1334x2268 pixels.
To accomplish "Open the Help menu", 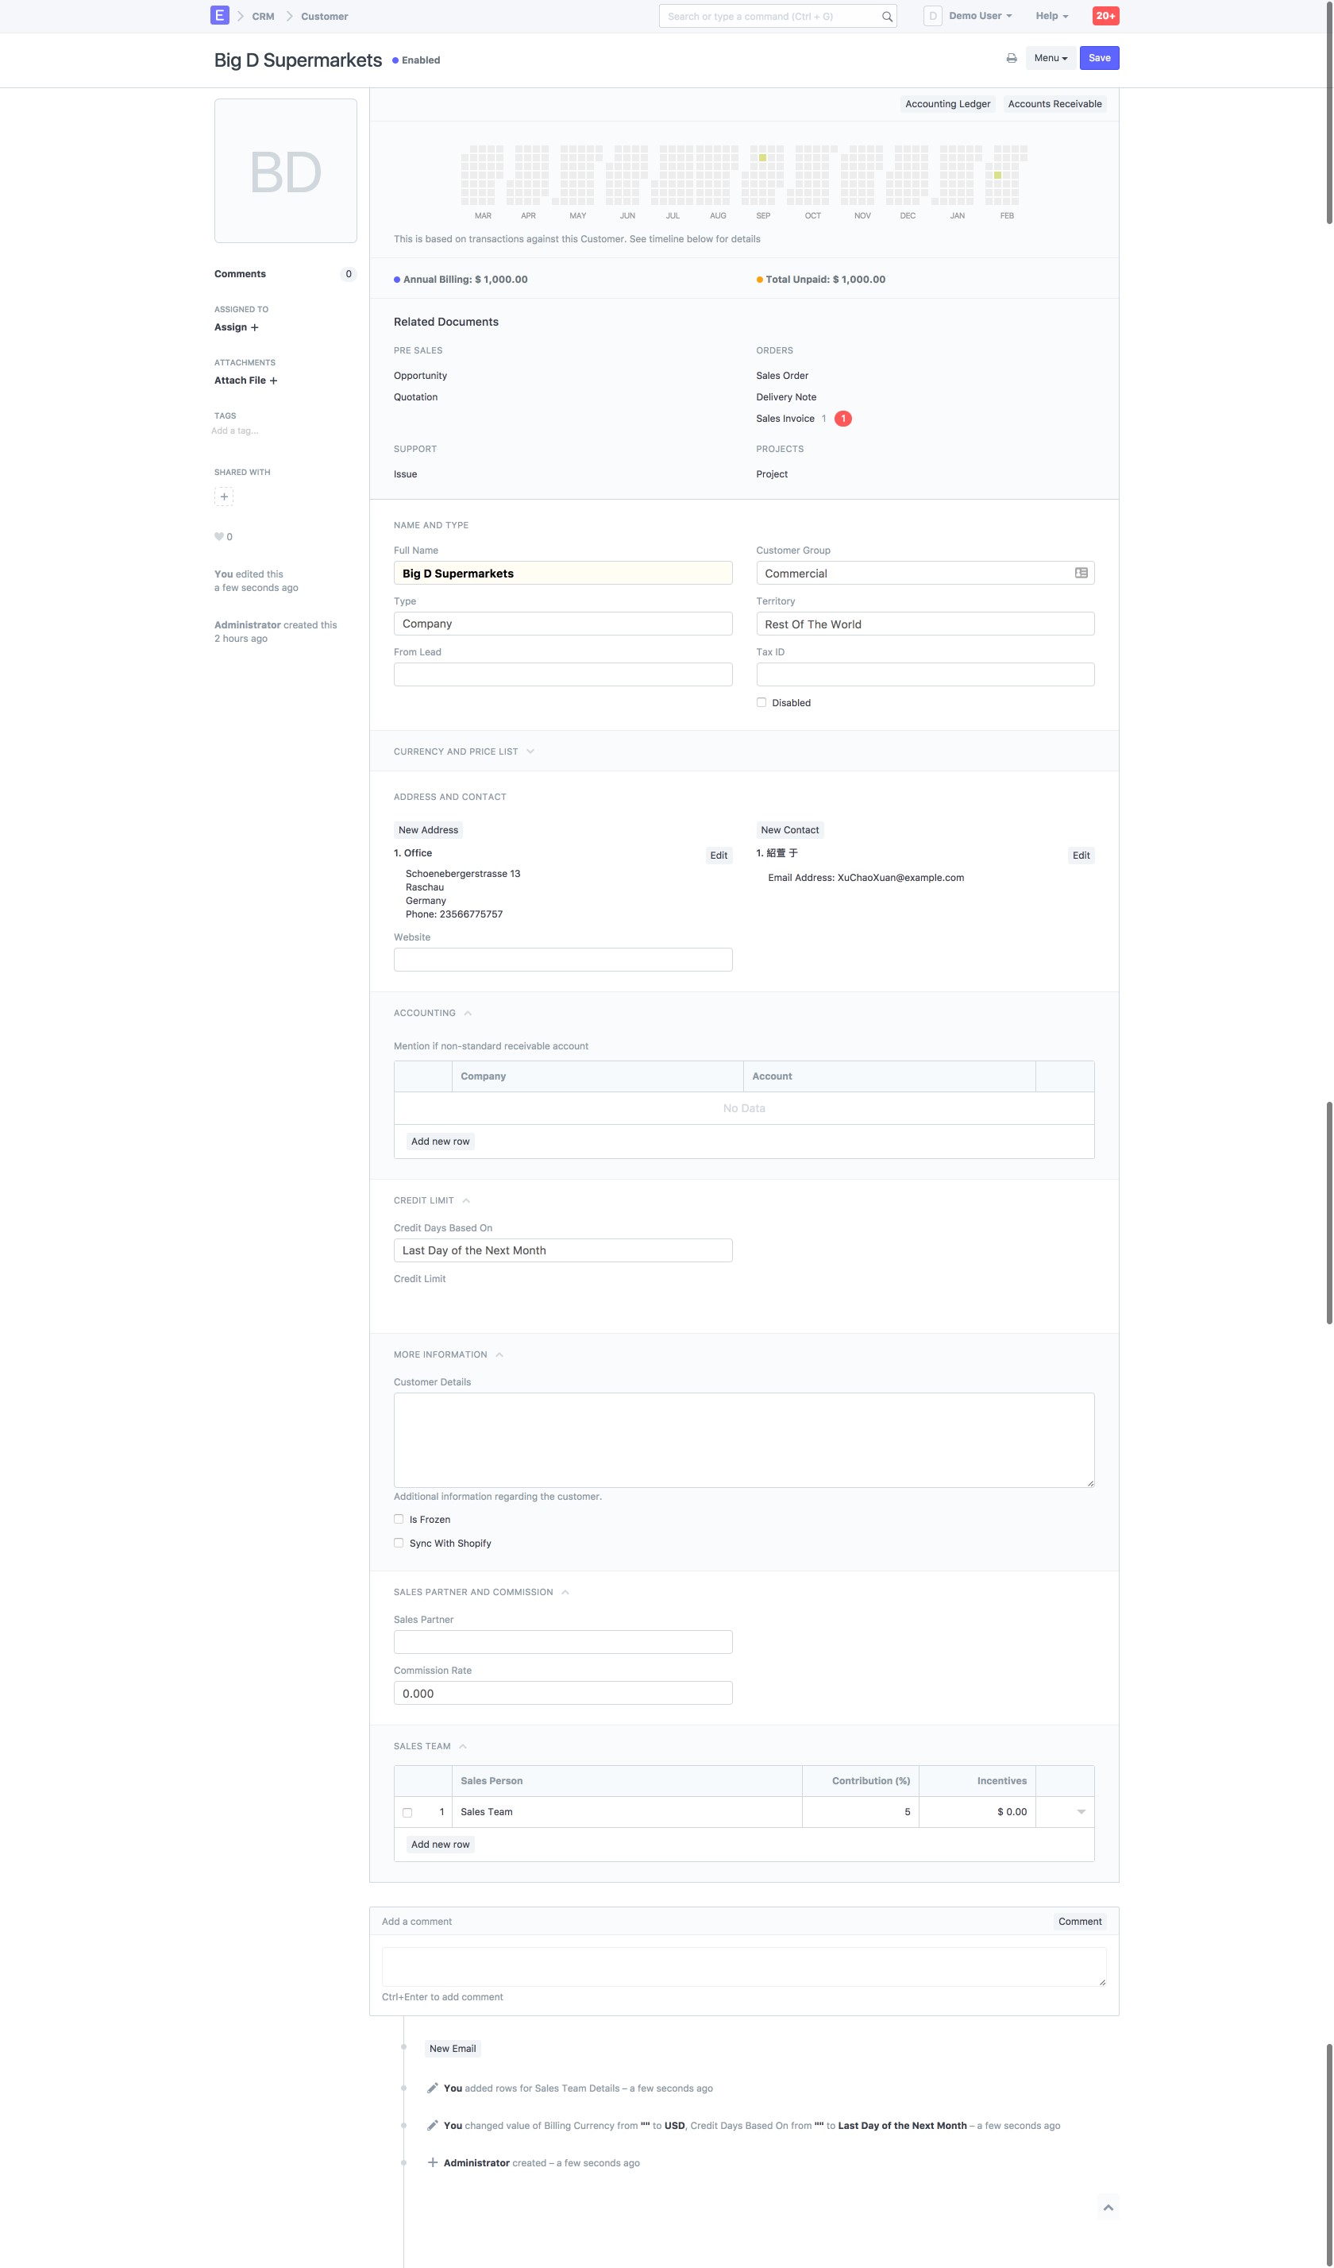I will (x=1051, y=16).
